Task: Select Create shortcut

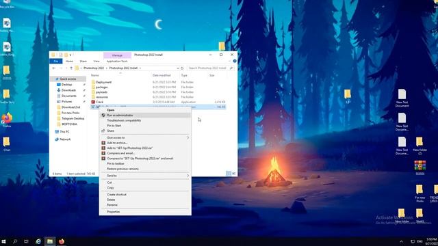Action: pyautogui.click(x=145, y=194)
